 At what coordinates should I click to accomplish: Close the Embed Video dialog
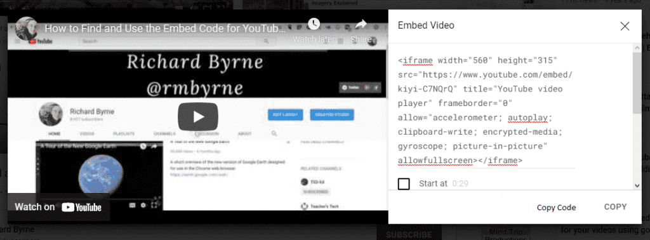pyautogui.click(x=625, y=26)
